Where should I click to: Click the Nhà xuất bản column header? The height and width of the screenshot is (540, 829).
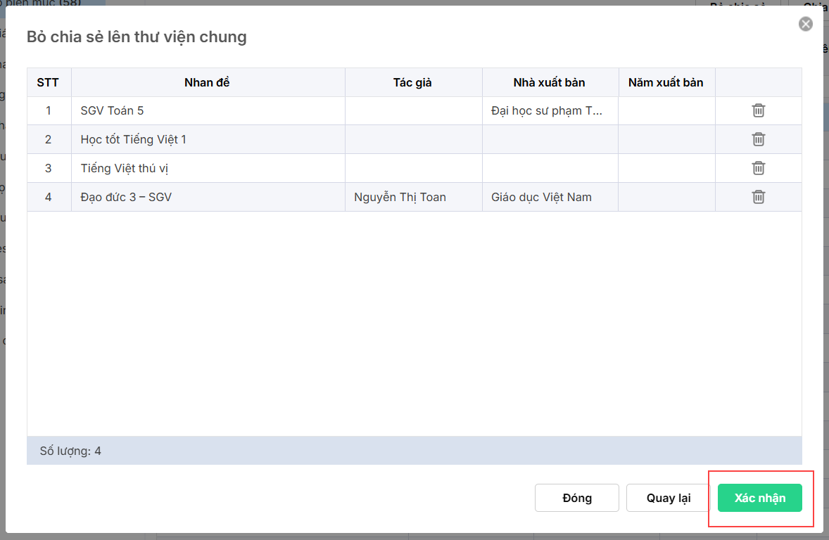(x=550, y=82)
